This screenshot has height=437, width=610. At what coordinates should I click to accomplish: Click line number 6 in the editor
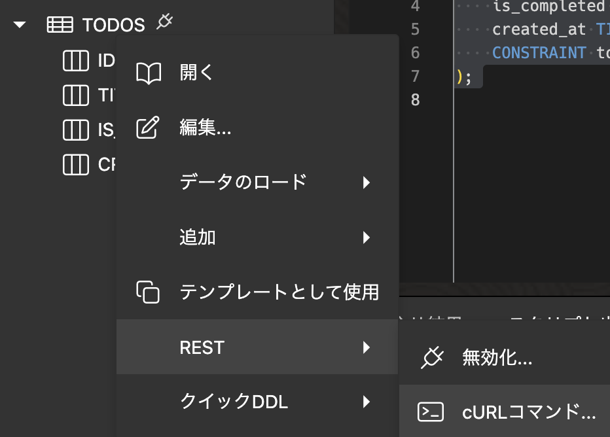pyautogui.click(x=416, y=52)
